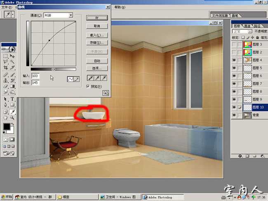
Task: Hide layer 图层 7 with eye icon
Action: (x=234, y=84)
